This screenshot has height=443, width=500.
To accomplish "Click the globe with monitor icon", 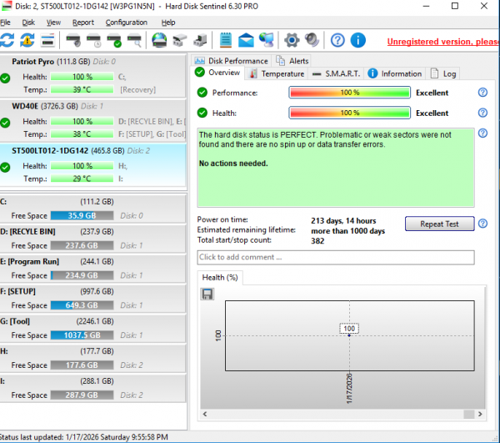I will [x=267, y=41].
